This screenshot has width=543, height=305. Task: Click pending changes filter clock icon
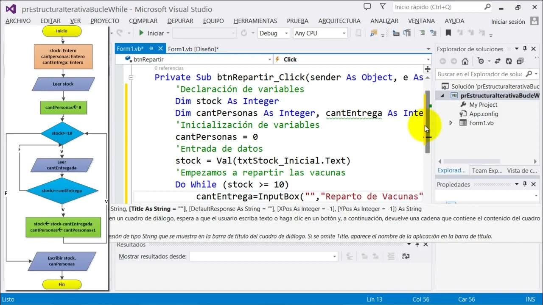point(481,61)
